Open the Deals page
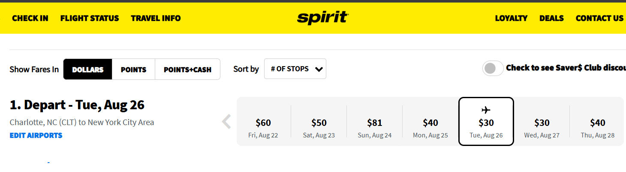The image size is (626, 172). coord(551,18)
